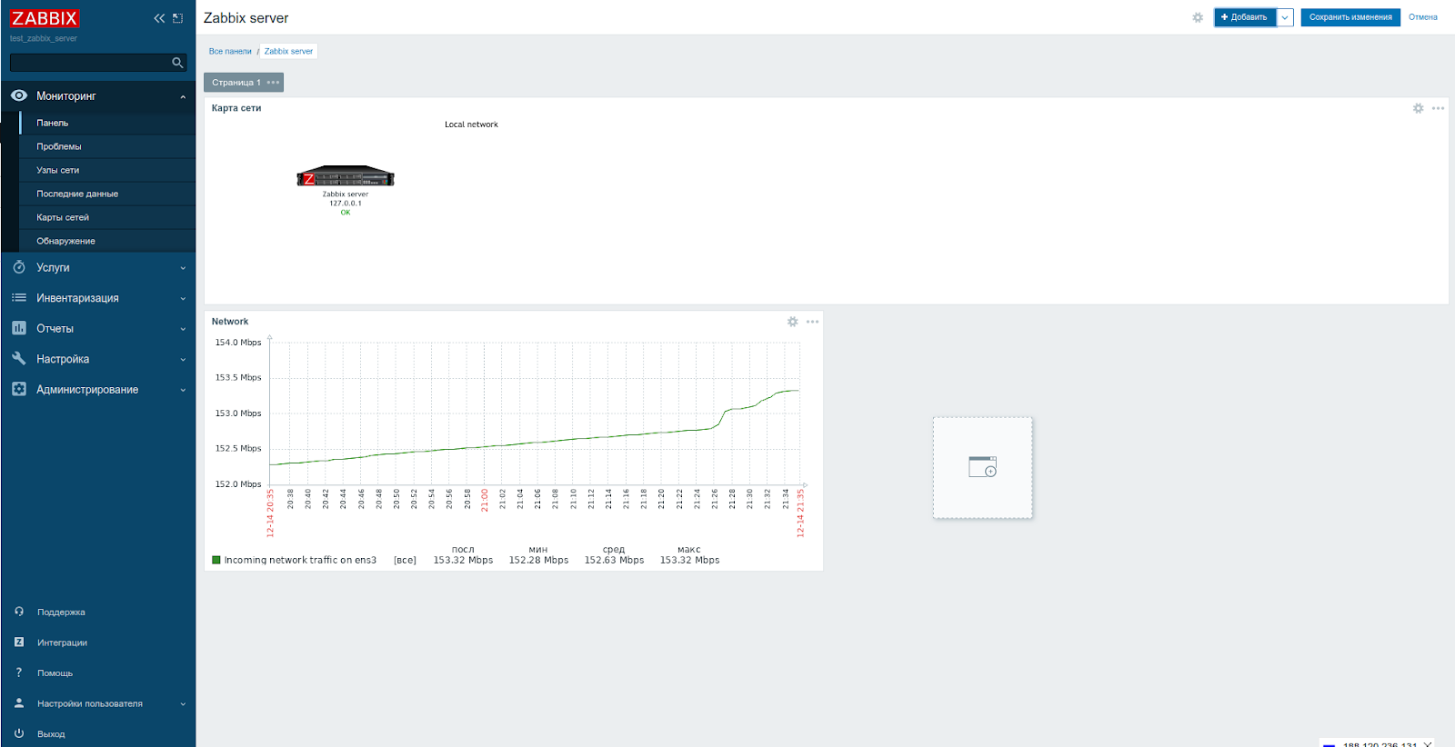1455x747 pixels.
Task: Toggle sidebar hide mode icon
Action: coord(177,18)
